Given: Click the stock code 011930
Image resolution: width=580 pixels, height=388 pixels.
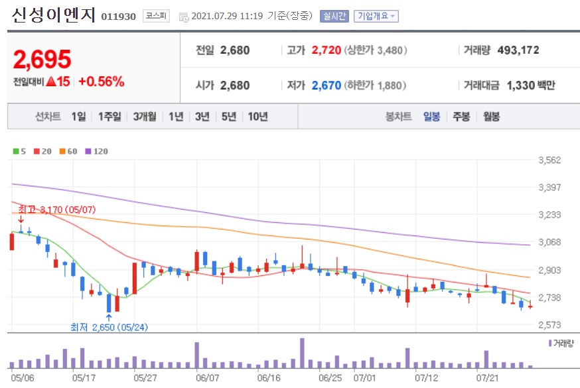Looking at the screenshot, I should pyautogui.click(x=118, y=17).
